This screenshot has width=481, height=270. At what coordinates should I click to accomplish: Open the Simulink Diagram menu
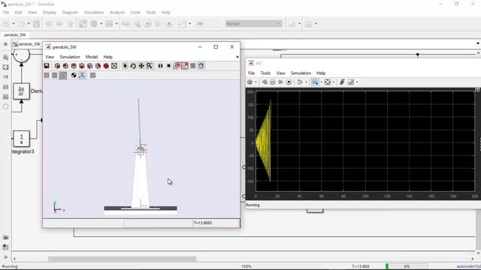pos(70,13)
